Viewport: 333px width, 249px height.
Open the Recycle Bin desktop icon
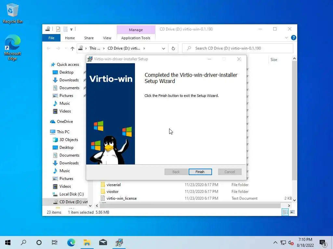(13, 13)
